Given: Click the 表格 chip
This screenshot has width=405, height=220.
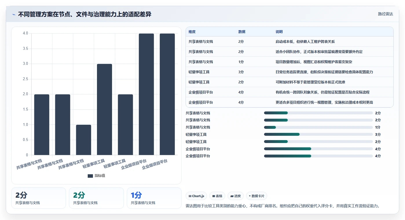Looking at the screenshot, I should point(217,196).
